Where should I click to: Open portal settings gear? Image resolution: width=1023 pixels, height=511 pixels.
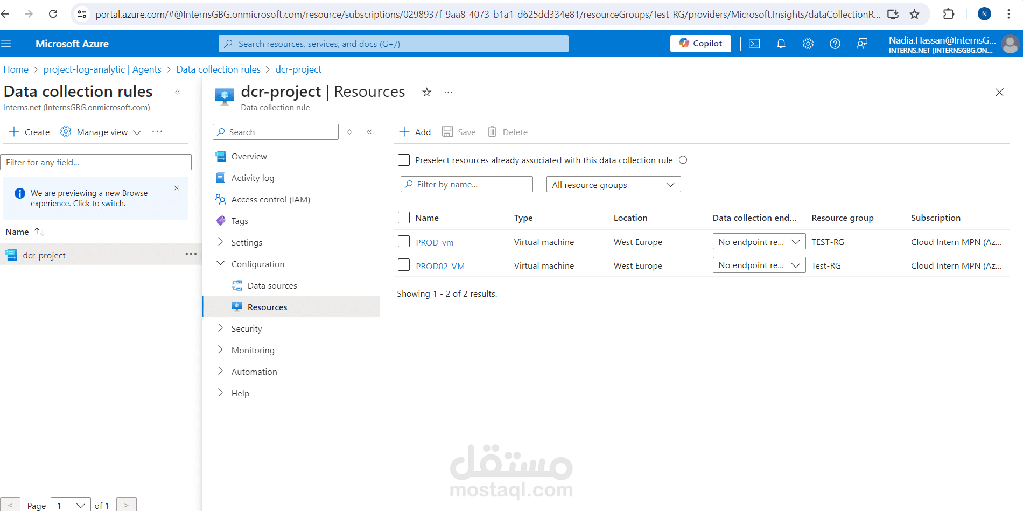pyautogui.click(x=808, y=44)
